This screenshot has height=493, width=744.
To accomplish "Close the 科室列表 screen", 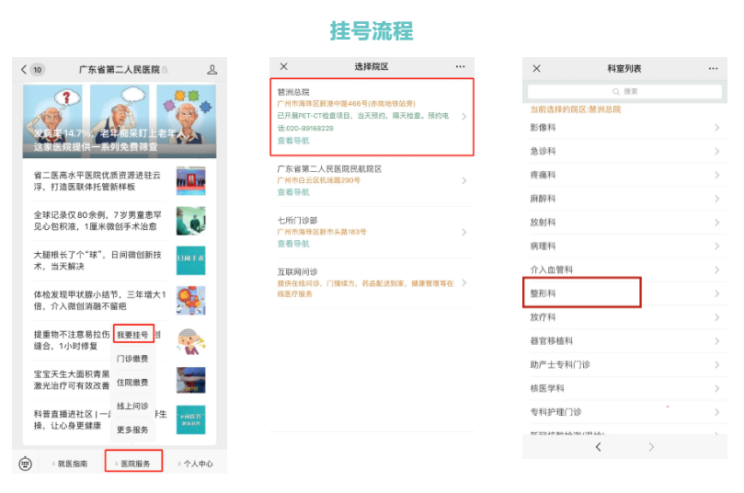I will point(537,68).
